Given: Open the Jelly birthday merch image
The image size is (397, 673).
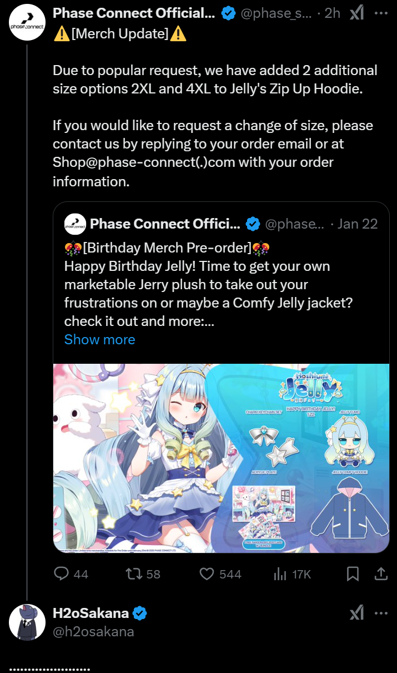Looking at the screenshot, I should tap(221, 458).
